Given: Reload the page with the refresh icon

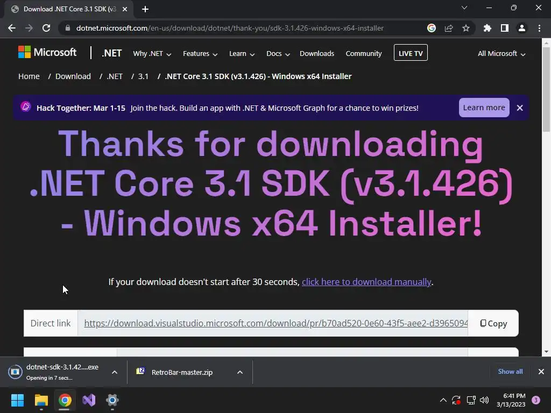Looking at the screenshot, I should point(46,28).
